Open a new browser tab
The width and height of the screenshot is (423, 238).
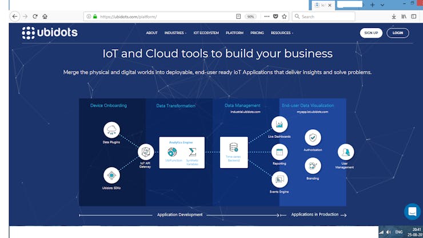tap(373, 5)
